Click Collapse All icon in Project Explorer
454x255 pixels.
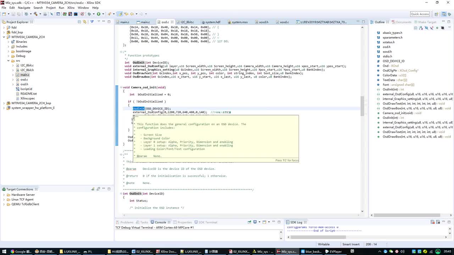pyautogui.click(x=79, y=22)
